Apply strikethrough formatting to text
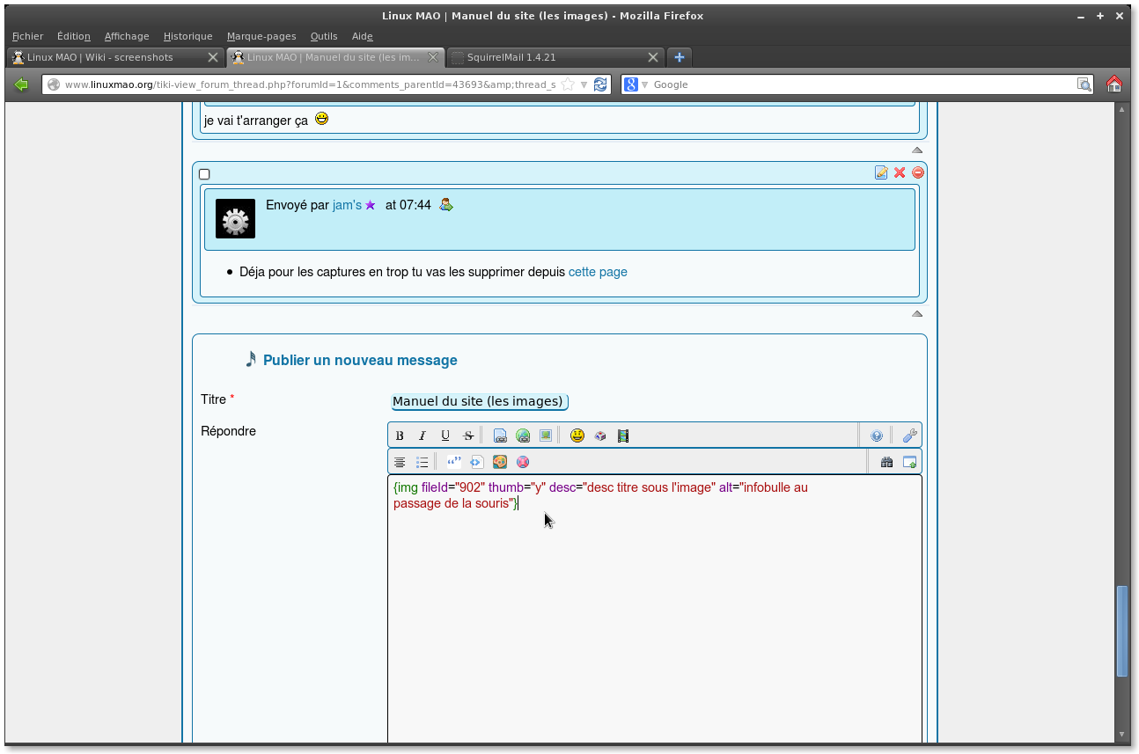The image size is (1139, 754). click(468, 436)
